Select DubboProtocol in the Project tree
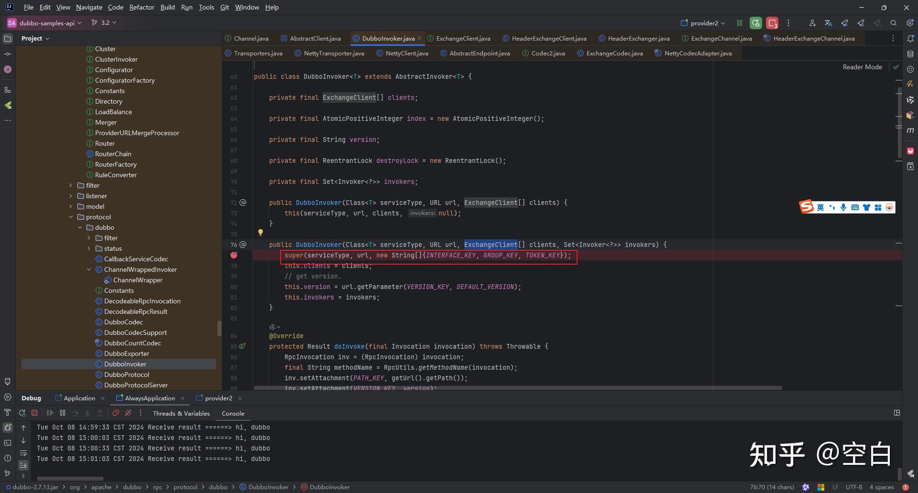Screen dimensions: 918x493 pyautogui.click(x=127, y=375)
